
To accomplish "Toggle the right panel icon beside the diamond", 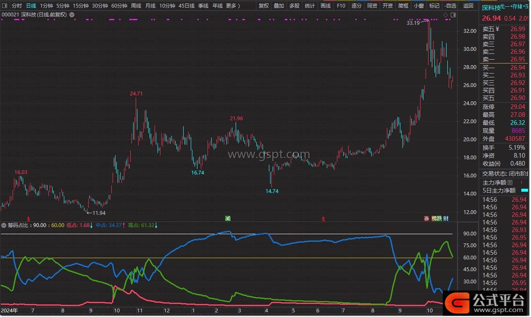I will tap(453, 15).
